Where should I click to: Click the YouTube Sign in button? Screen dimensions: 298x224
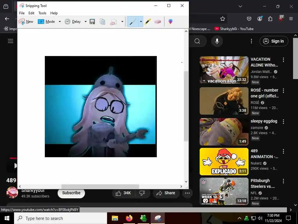(x=274, y=41)
